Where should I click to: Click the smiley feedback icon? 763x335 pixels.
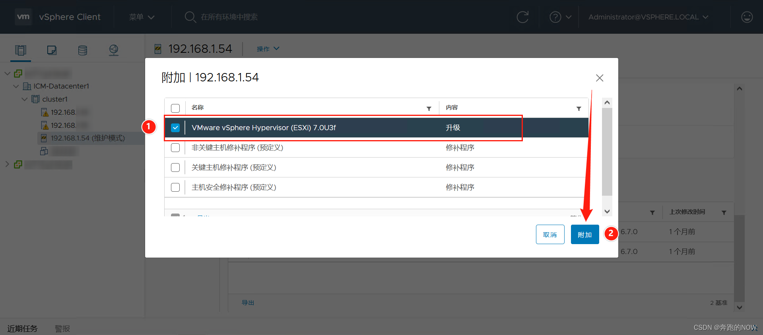pyautogui.click(x=747, y=17)
